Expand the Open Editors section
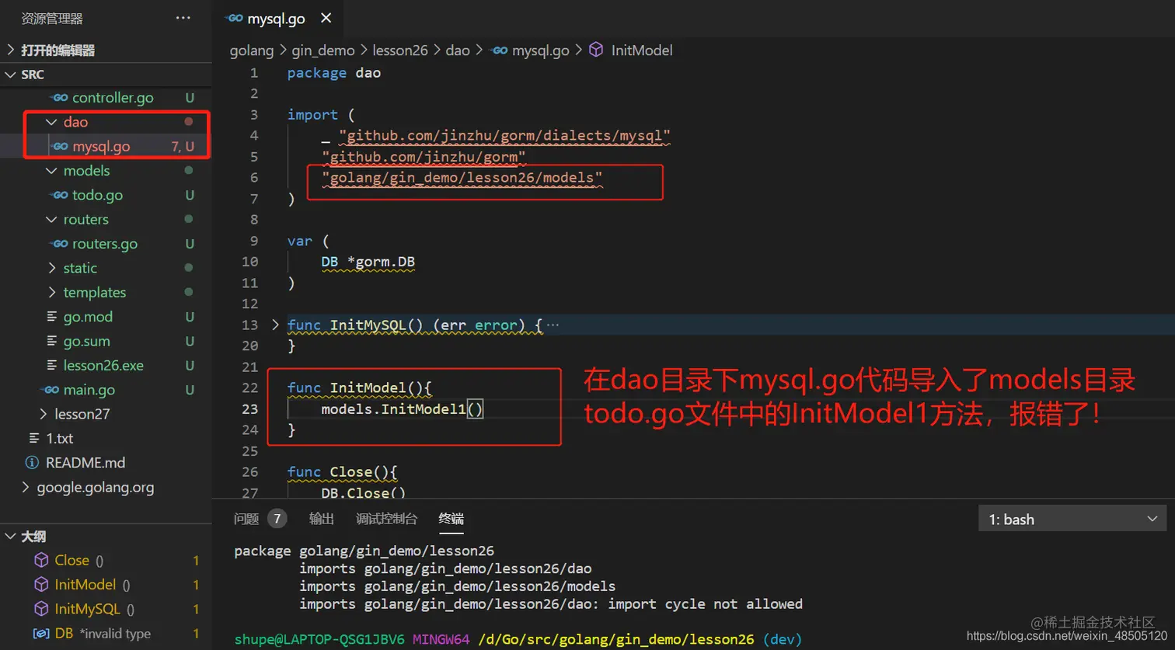1175x650 pixels. coord(11,50)
